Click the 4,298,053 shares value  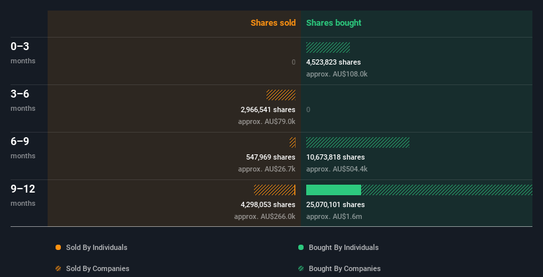click(x=268, y=204)
